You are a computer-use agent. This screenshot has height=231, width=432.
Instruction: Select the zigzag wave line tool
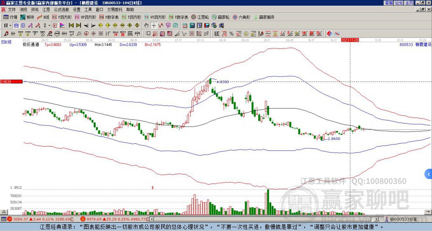tap(184, 34)
